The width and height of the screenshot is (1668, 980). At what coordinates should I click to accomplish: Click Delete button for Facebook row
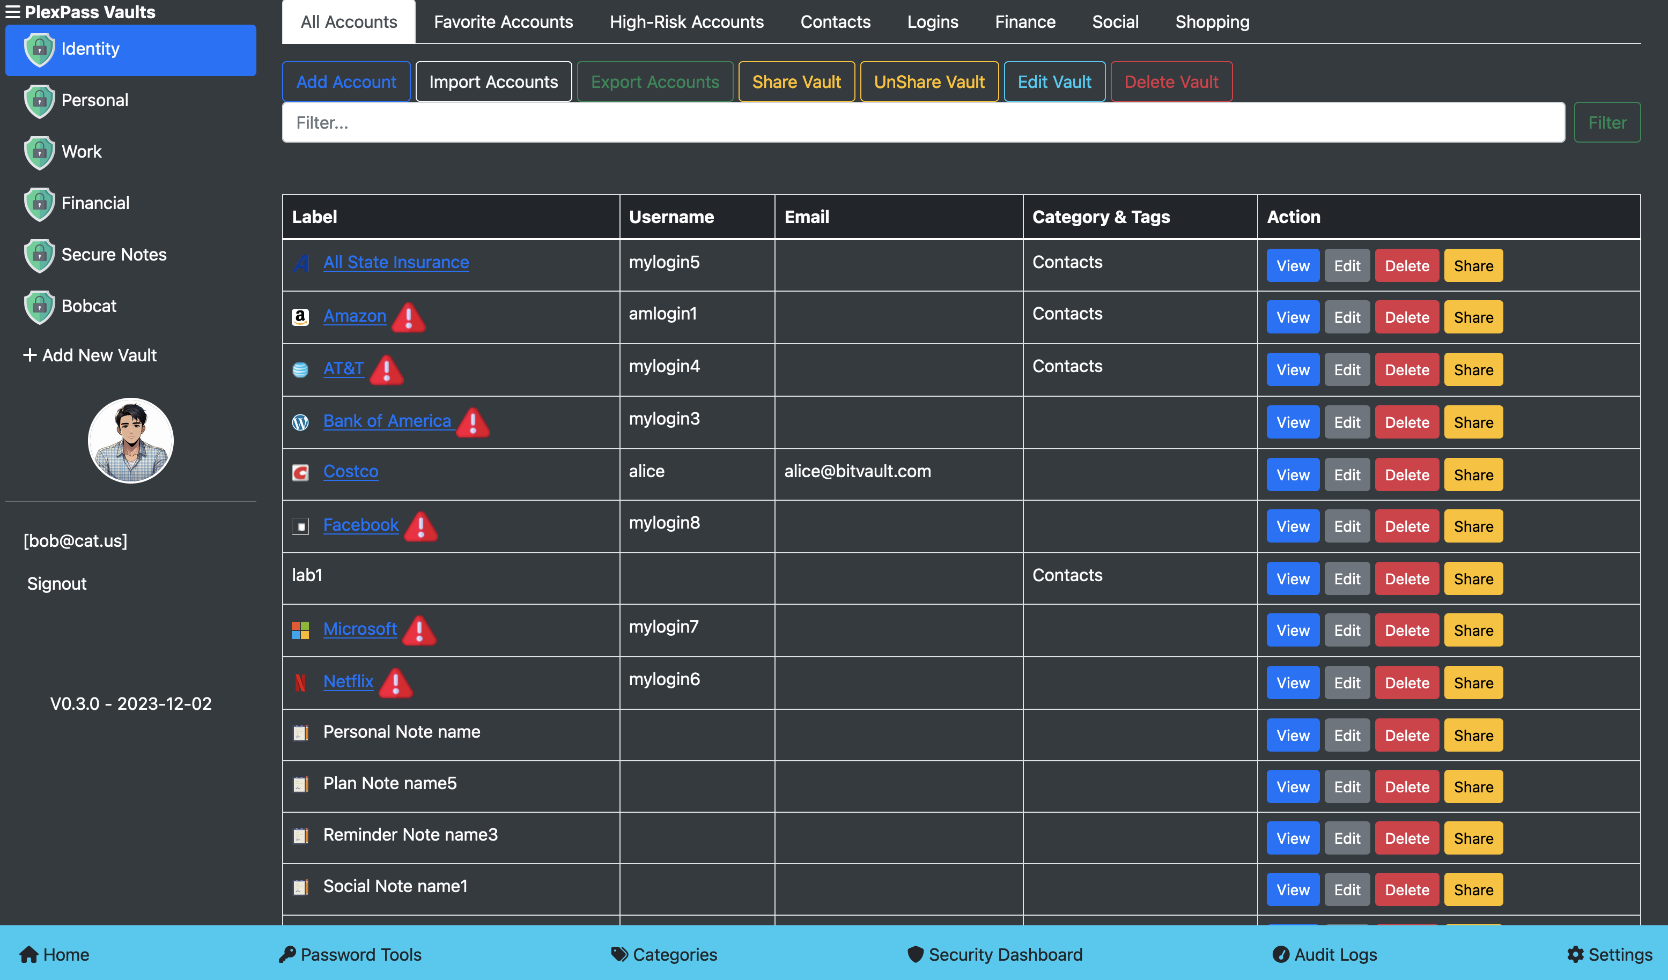click(x=1407, y=527)
